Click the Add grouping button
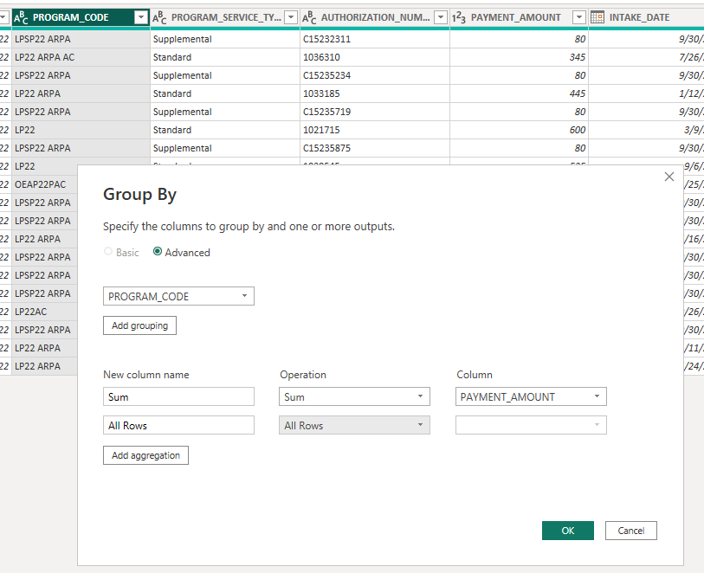 pos(139,325)
